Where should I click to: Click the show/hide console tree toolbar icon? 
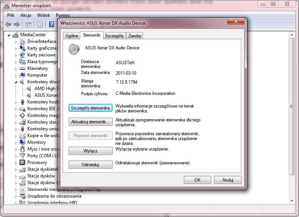coord(29,24)
